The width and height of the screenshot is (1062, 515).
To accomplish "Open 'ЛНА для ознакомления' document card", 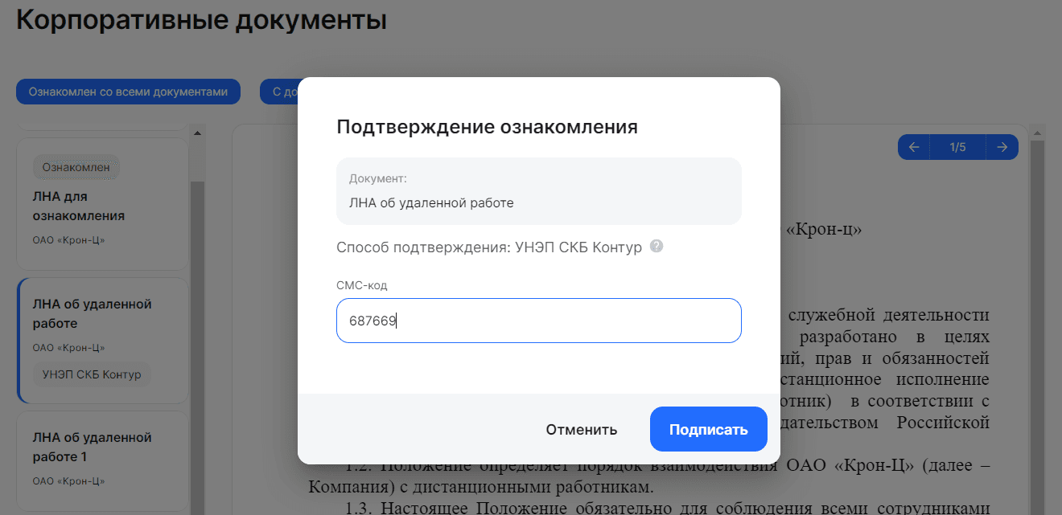I will click(102, 204).
